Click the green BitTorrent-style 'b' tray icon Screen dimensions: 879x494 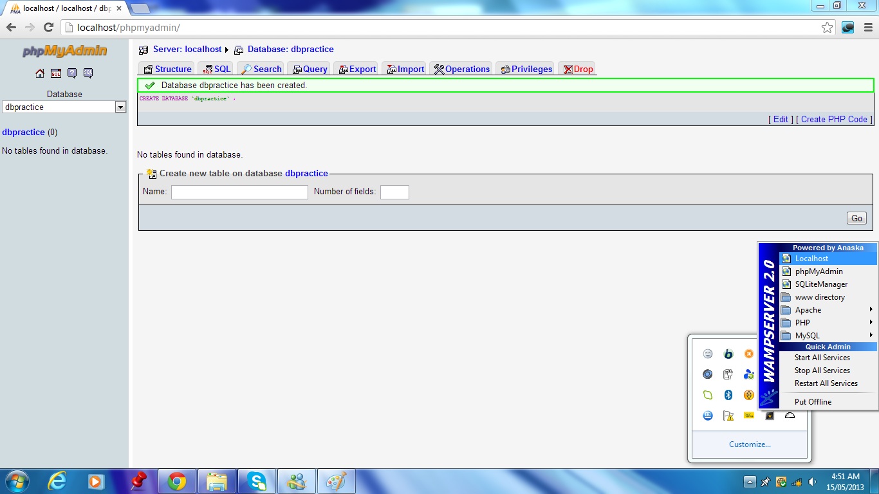728,354
